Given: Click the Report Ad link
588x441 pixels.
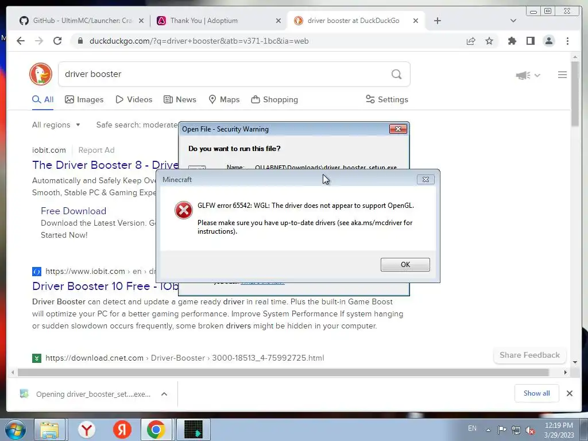Looking at the screenshot, I should (x=96, y=150).
